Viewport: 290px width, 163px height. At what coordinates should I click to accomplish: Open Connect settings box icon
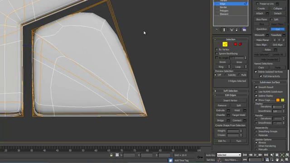pyautogui.click(x=245, y=120)
